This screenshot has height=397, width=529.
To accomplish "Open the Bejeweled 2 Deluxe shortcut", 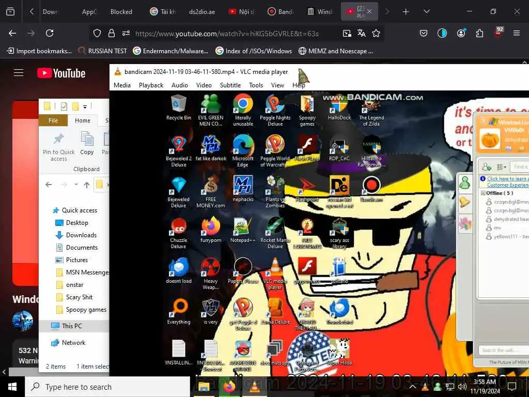I will coord(178,151).
